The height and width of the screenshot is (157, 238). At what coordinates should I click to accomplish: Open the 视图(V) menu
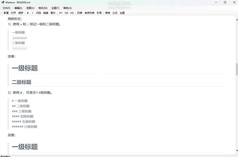pos(30,8)
